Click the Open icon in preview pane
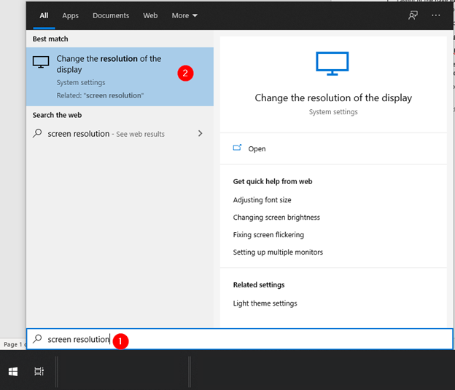 237,148
